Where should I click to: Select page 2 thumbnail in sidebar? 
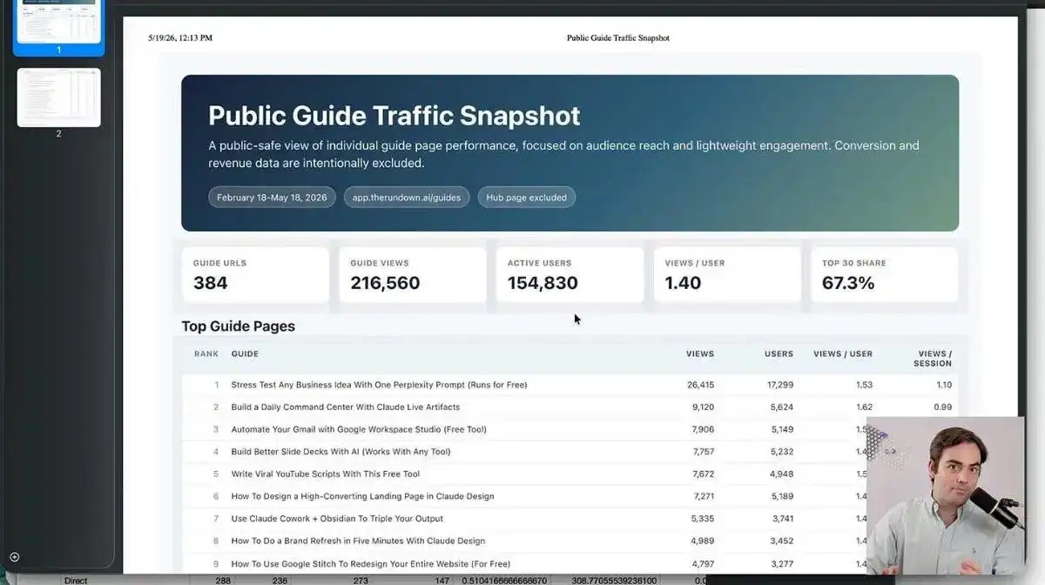click(58, 97)
